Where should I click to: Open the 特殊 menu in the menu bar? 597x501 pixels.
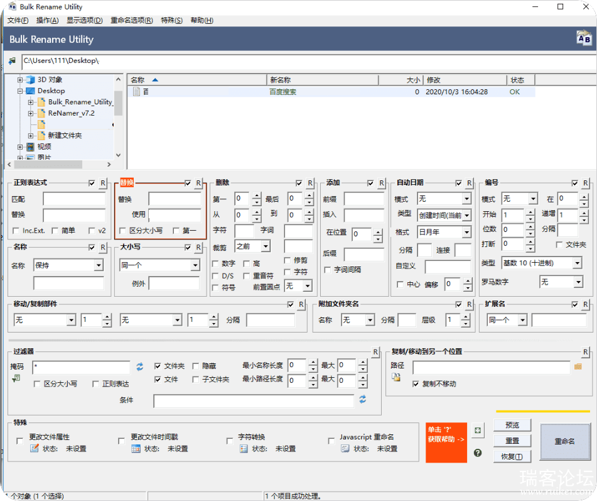[171, 20]
